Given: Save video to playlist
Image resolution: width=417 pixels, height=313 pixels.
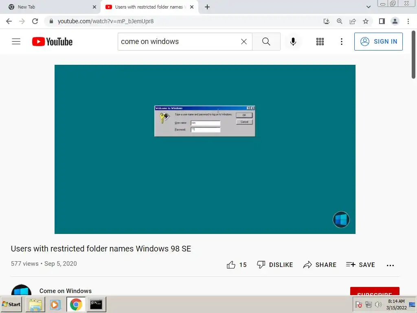Looking at the screenshot, I should click(360, 265).
